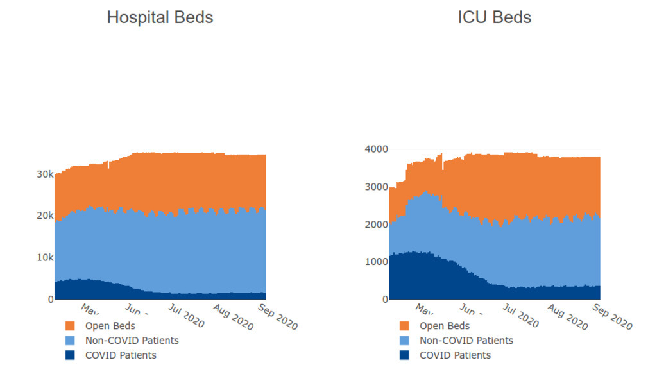Click the orange Open Beds swatch in Hospital Beds legend
Viewport: 657px width, 374px height.
70,326
